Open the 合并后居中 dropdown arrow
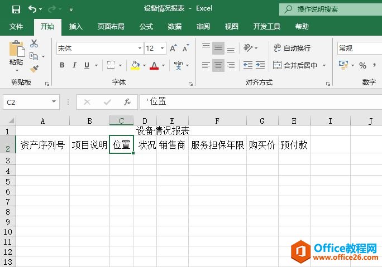This screenshot has height=267, width=382. pos(324,65)
